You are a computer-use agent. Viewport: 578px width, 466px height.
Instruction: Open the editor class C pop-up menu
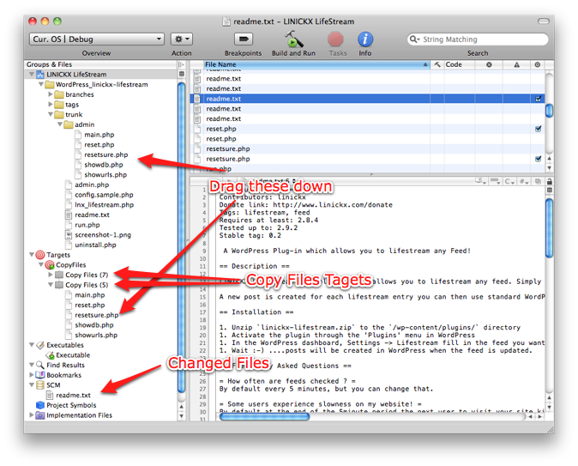coord(509,181)
